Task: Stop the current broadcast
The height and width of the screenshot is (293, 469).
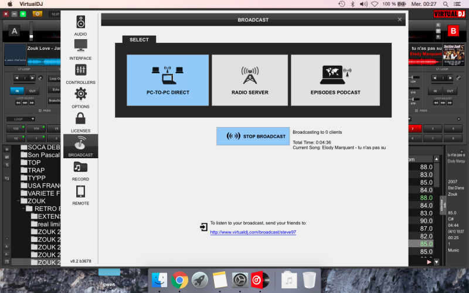Action: [x=253, y=137]
